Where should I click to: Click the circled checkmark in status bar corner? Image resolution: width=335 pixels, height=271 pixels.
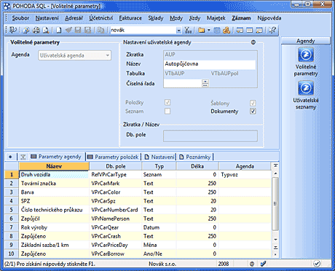click(x=317, y=264)
